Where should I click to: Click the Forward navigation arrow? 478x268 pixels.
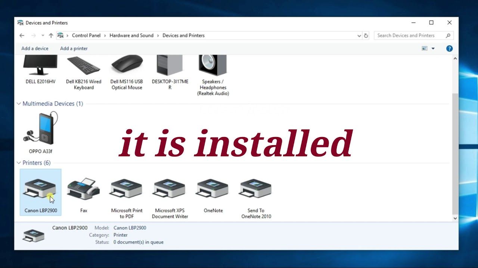33,36
